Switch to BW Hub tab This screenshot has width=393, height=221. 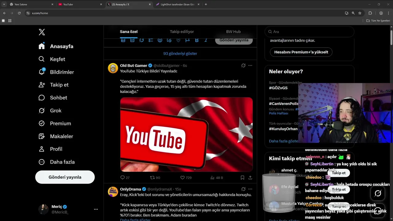click(233, 32)
